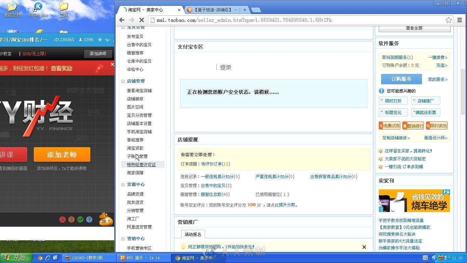Stop loading the page with the X button
Screen dimensions: 467x263
point(142,20)
